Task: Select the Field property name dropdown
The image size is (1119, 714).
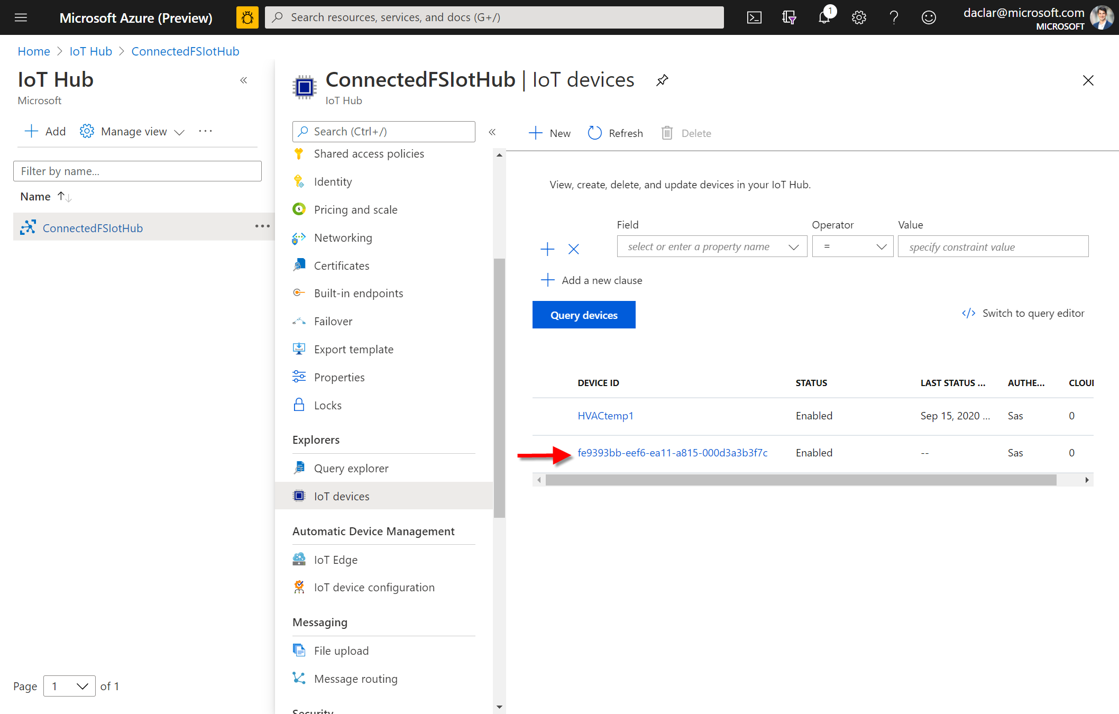Action: [x=710, y=246]
